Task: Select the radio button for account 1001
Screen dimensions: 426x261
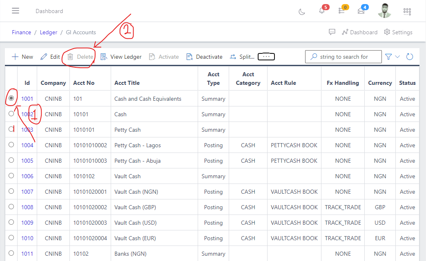Action: click(11, 98)
